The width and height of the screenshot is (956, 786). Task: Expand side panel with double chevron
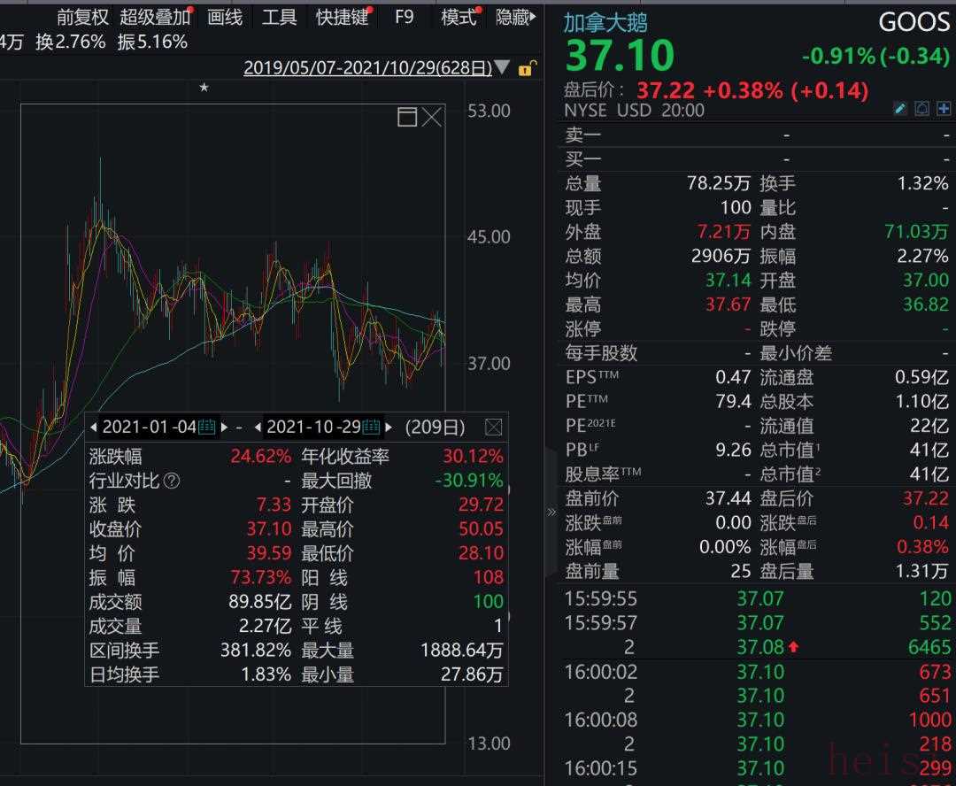coord(552,512)
